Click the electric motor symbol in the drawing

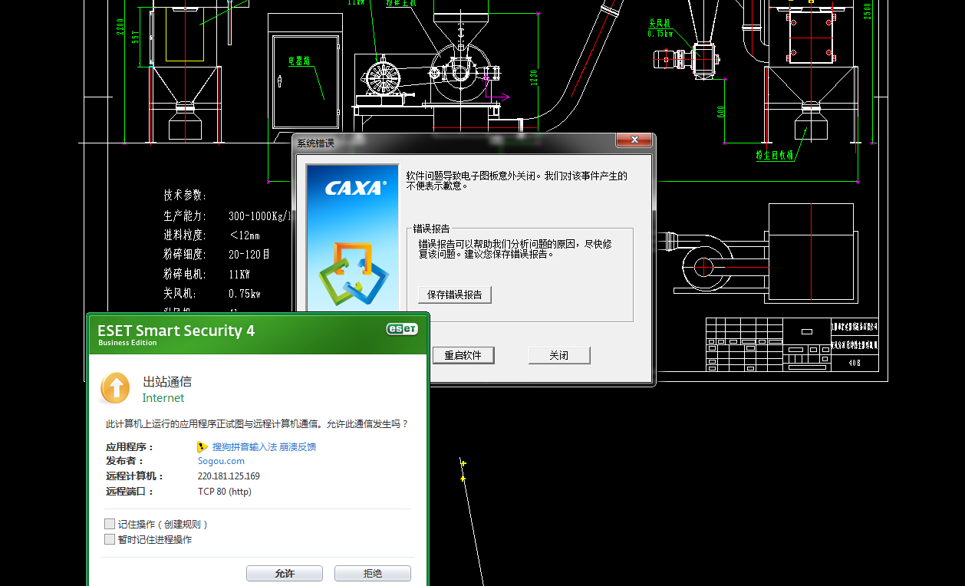pos(384,78)
